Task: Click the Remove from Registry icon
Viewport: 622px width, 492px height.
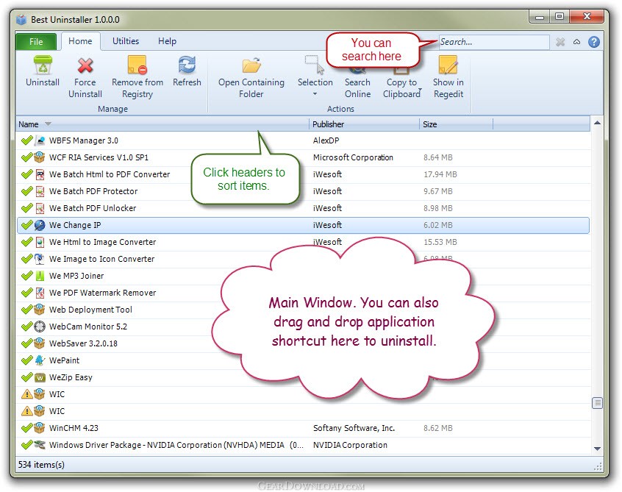Action: (x=137, y=65)
